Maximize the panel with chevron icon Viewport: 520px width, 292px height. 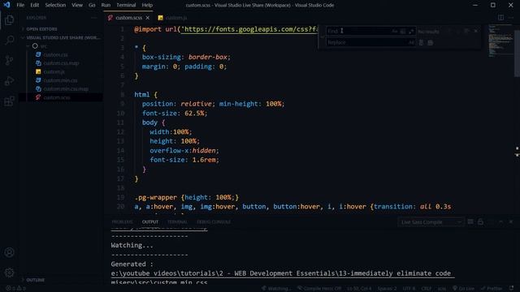[x=500, y=221]
